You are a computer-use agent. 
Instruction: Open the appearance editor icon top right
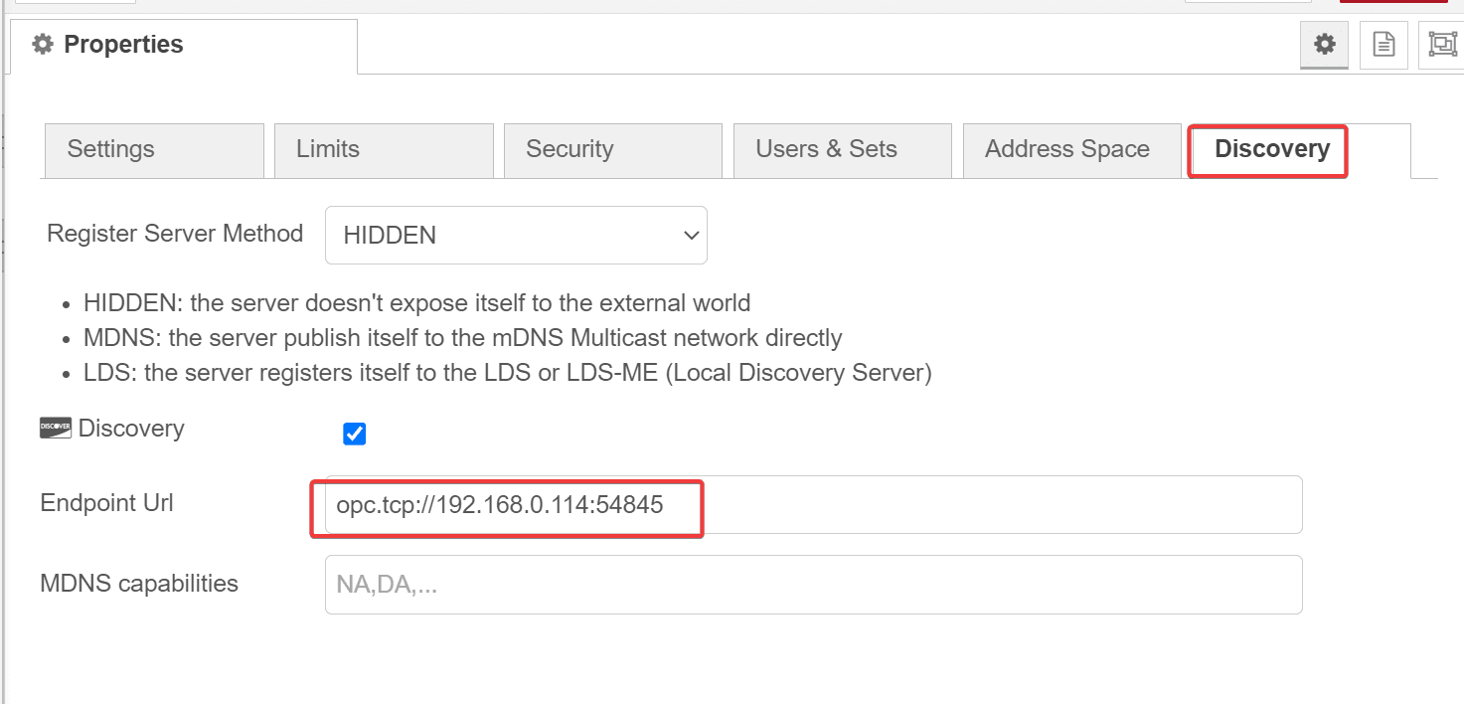click(x=1441, y=44)
